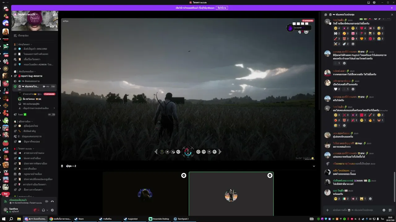This screenshot has height=222, width=396.
Task: Open the กฎหมายบ้านเมือง channel
Action: (x=35, y=174)
